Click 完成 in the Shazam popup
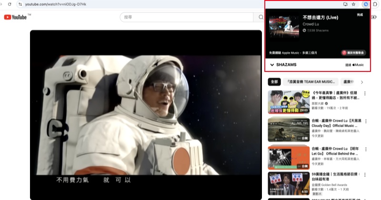 click(360, 15)
